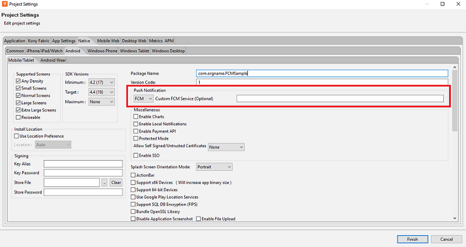Check Use Location Preference option
The width and height of the screenshot is (466, 247).
coord(17,135)
